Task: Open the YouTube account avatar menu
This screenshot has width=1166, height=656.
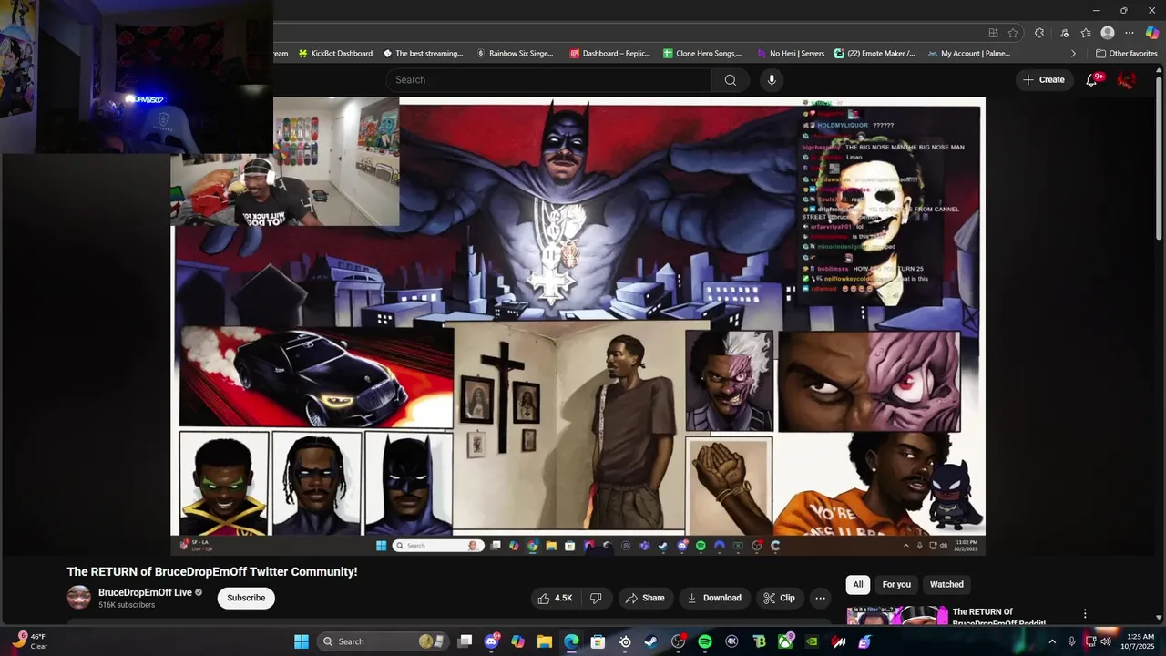Action: tap(1127, 80)
